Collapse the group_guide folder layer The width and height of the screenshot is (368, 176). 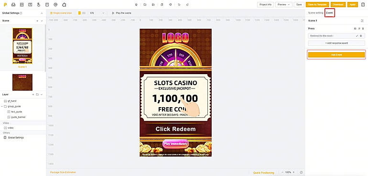(2, 106)
